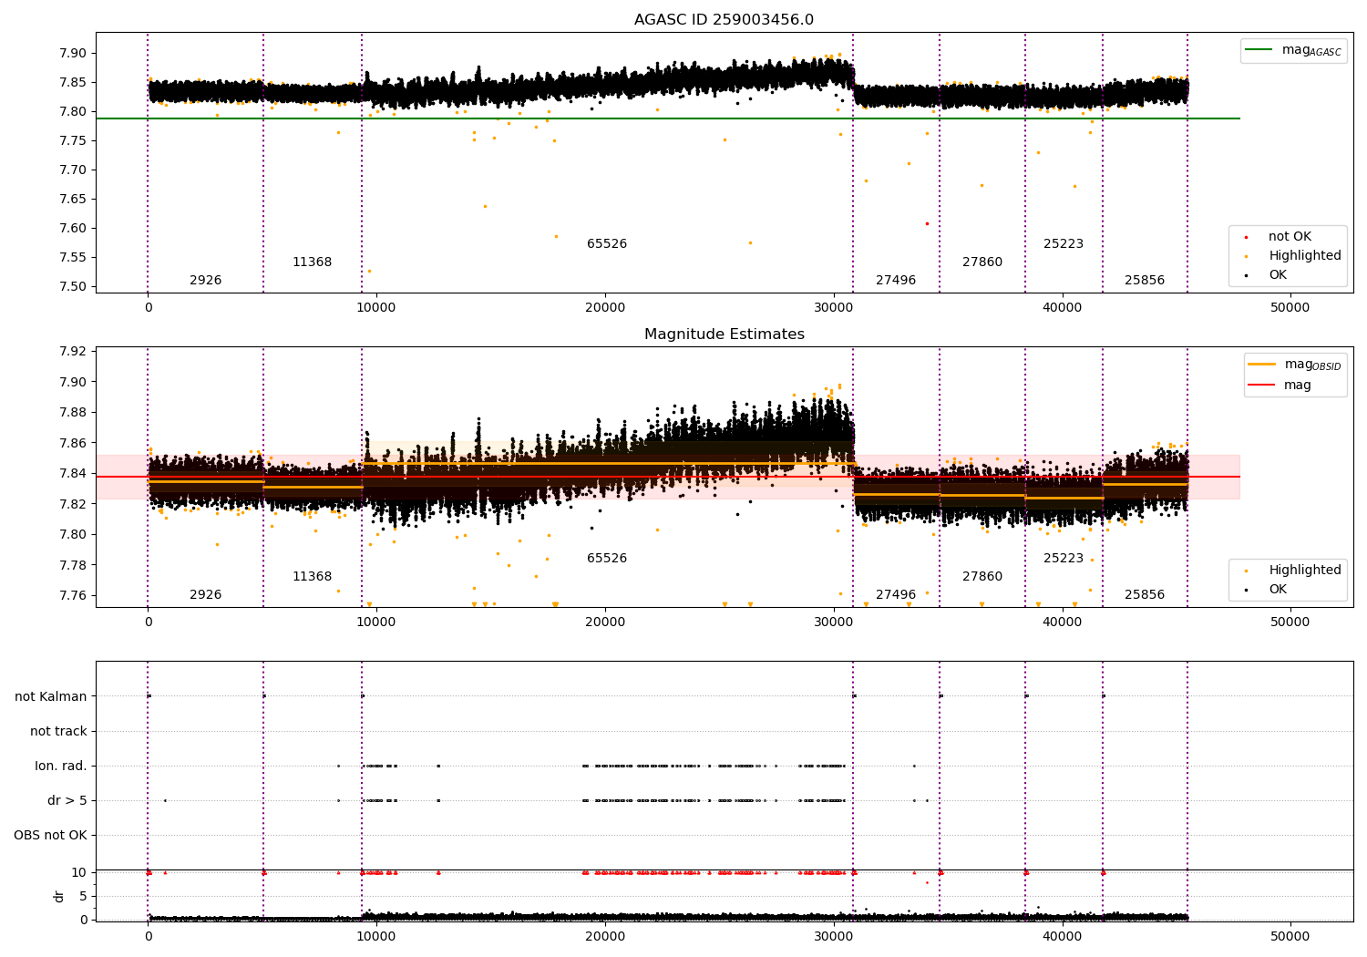
Task: Click obsid label 27860 in top plot
Action: [982, 262]
